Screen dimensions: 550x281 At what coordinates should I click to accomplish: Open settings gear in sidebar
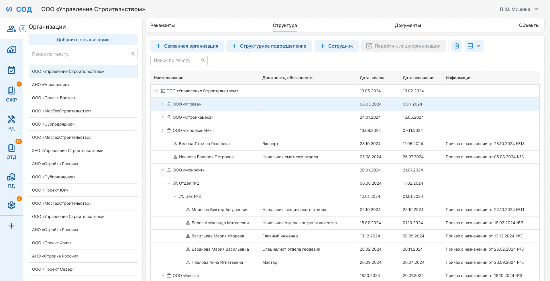tap(11, 205)
